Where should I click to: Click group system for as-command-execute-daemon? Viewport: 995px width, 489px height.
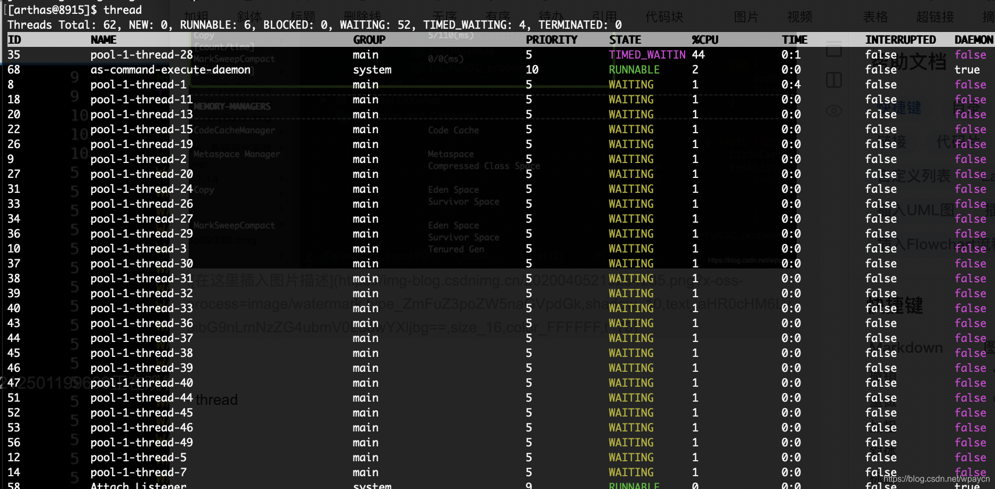tap(372, 70)
